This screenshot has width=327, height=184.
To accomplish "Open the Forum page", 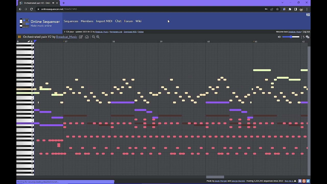I will point(129,21).
